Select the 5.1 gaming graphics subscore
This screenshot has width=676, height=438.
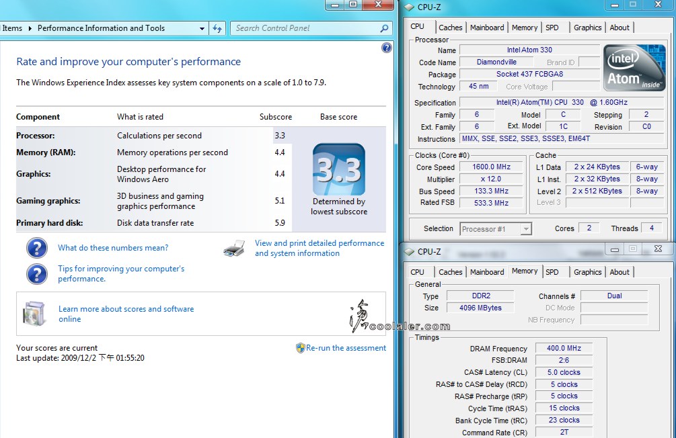point(280,201)
